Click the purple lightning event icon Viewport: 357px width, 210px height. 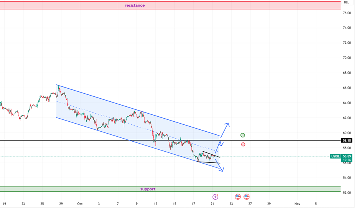(x=215, y=196)
